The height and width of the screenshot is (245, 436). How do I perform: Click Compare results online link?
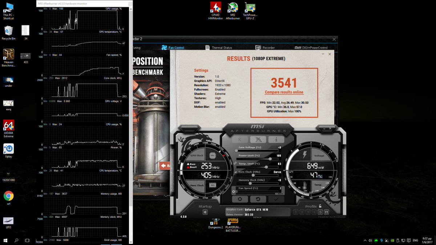click(284, 92)
